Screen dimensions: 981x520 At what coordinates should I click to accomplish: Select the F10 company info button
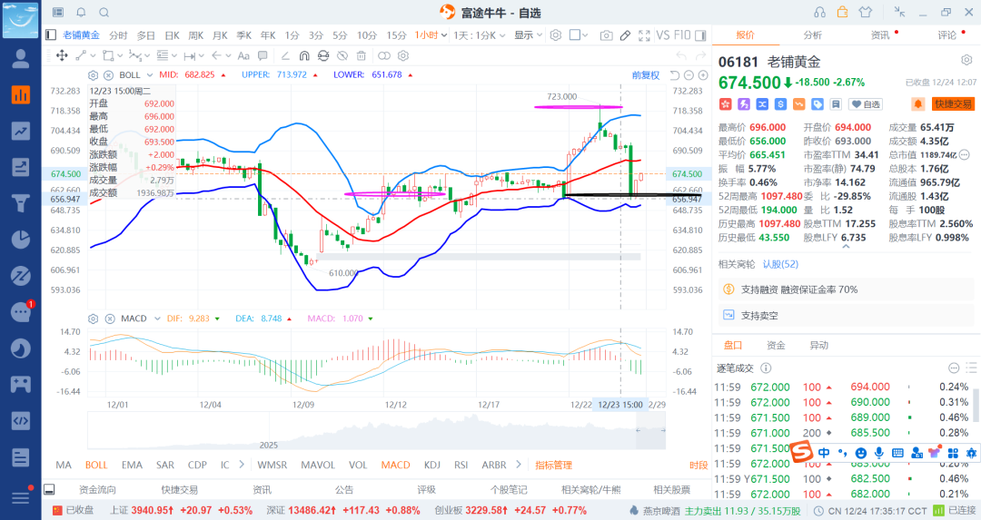(x=682, y=35)
